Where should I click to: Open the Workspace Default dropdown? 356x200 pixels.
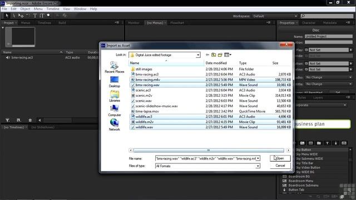(275, 16)
